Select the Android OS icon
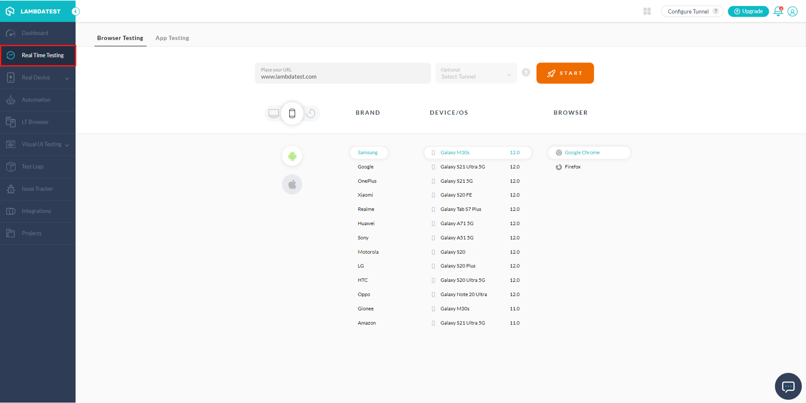 click(x=292, y=156)
